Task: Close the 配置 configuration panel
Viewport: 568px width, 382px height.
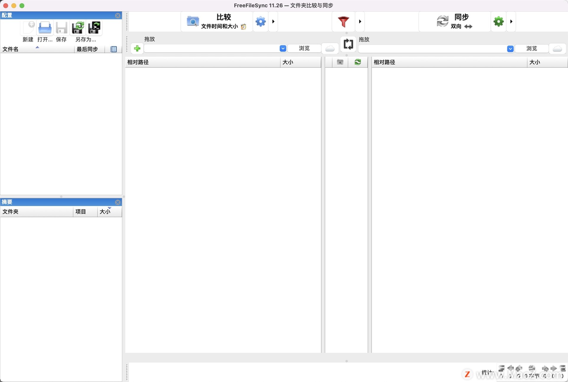Action: pyautogui.click(x=118, y=16)
